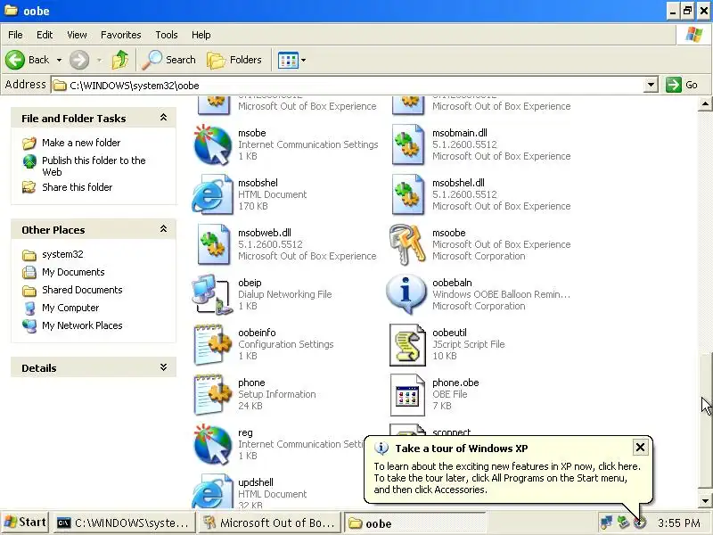Select the oobeutil JScript file icon
The image size is (713, 535).
click(407, 344)
